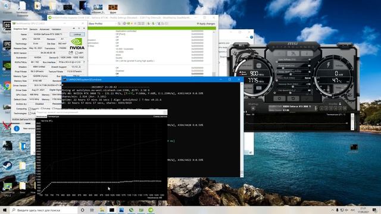Toggle the Afterburner profile lock icon
The height and width of the screenshot is (214, 381).
point(340,104)
